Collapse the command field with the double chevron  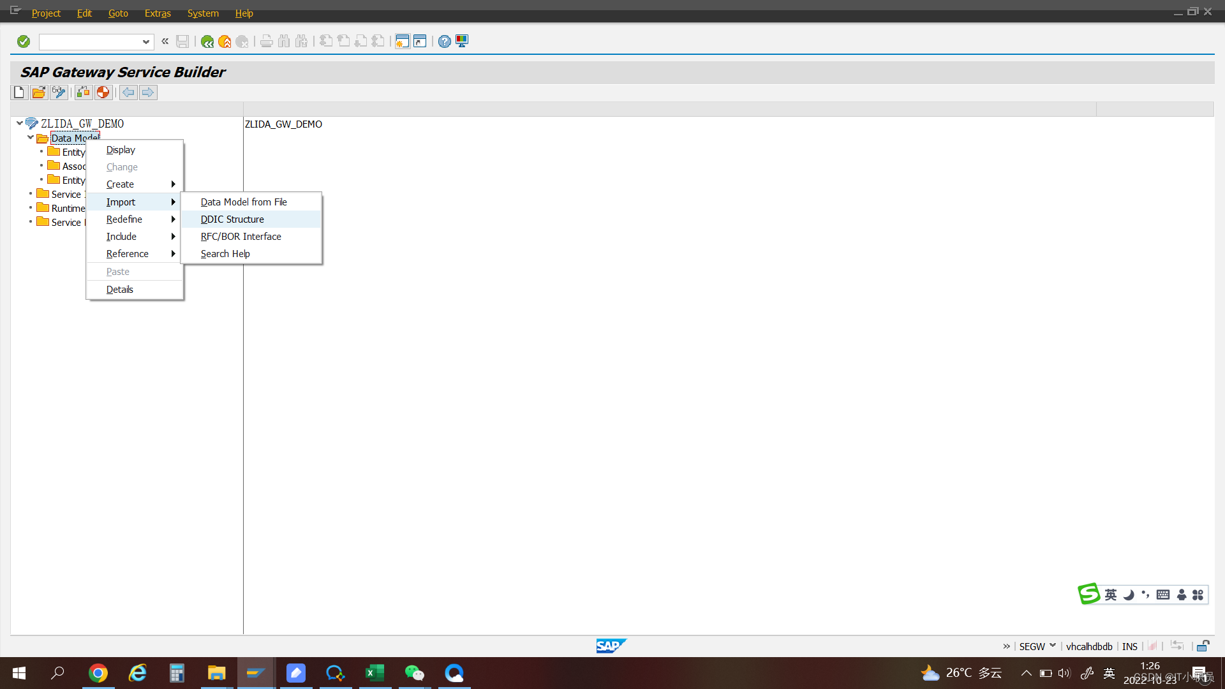coord(165,41)
